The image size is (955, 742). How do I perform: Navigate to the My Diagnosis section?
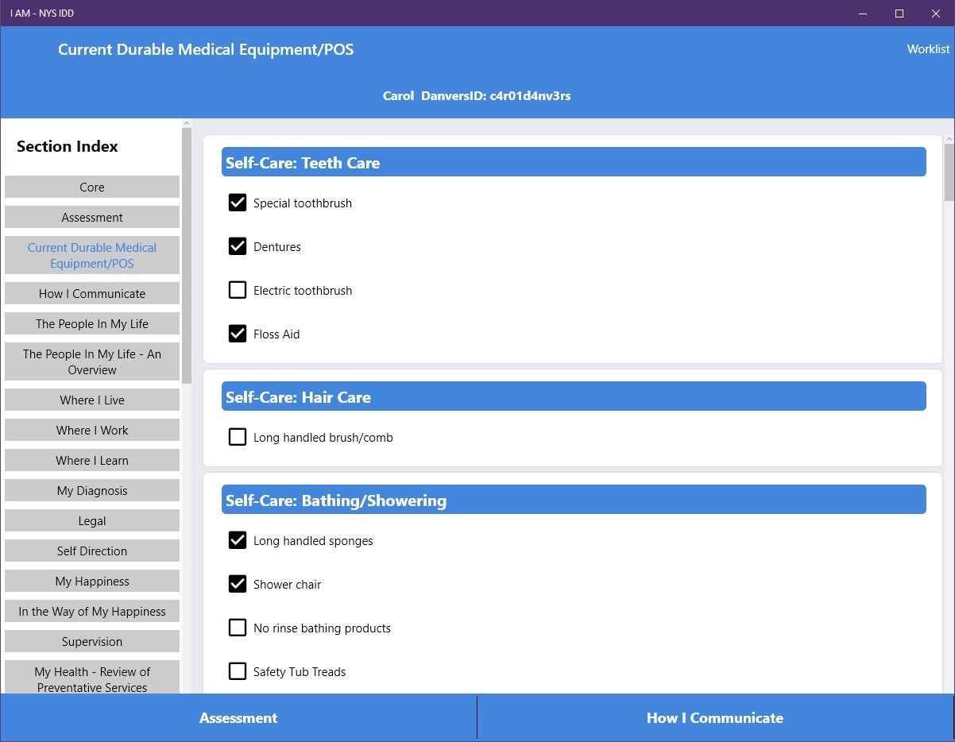point(91,490)
